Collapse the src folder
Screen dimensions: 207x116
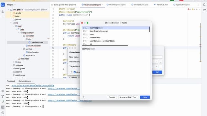pos(11,23)
